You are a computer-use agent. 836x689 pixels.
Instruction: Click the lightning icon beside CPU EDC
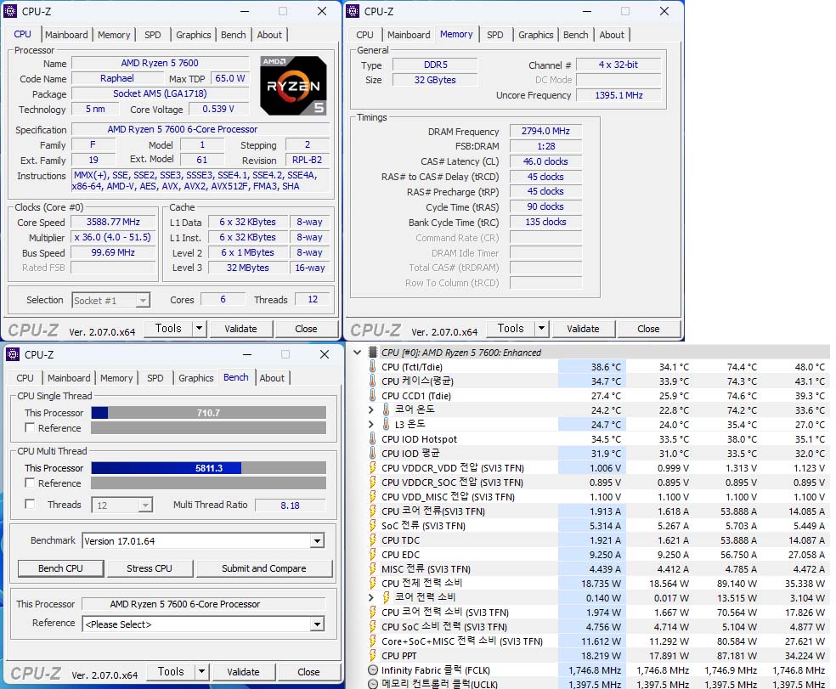[373, 555]
